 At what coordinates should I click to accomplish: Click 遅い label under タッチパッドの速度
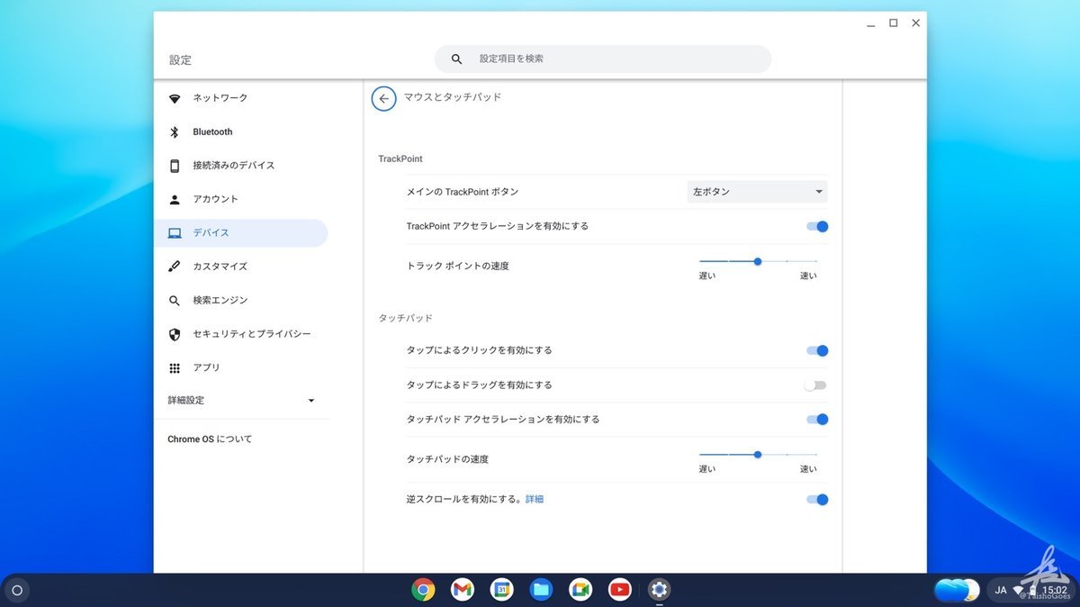coord(707,469)
